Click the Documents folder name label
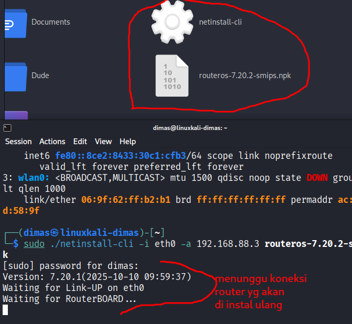The image size is (352, 324). pyautogui.click(x=50, y=22)
